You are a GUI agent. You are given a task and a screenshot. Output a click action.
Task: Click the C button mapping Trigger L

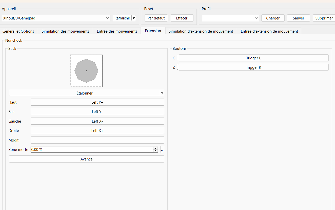(253, 58)
